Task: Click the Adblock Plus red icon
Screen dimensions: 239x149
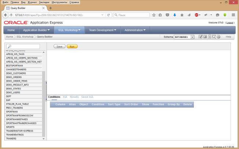Action: pos(196,15)
